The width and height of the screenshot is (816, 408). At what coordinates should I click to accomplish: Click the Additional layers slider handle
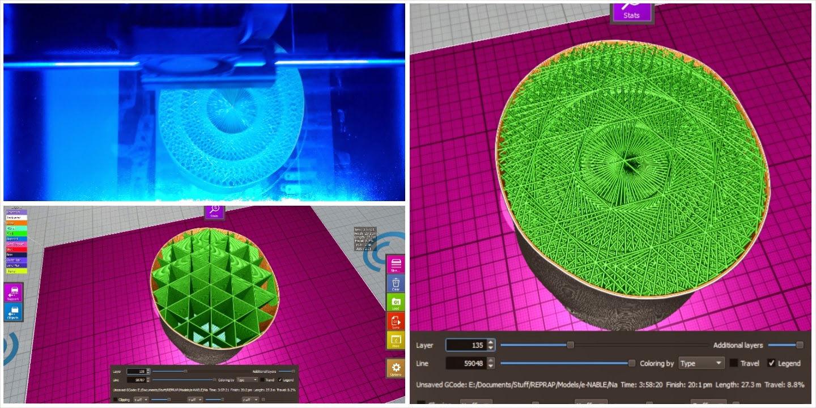(x=800, y=345)
